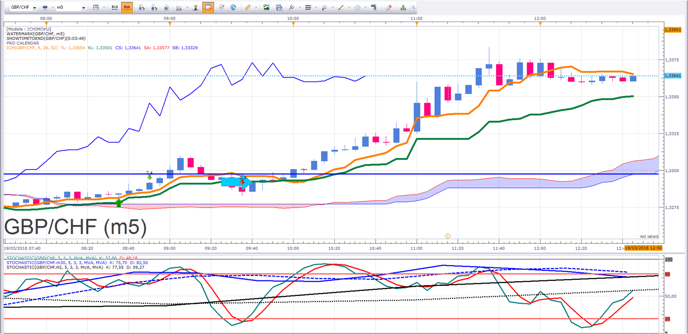Click the 10:00 orange time marker
The width and height of the screenshot is (688, 334).
(x=293, y=24)
